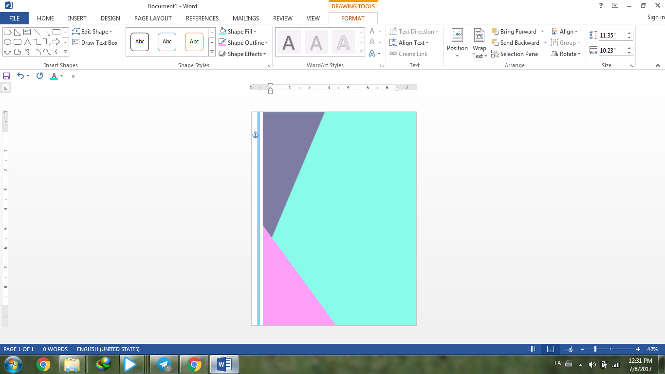Expand the Shape Outline dropdown arrow
This screenshot has height=374, width=665.
[x=267, y=43]
